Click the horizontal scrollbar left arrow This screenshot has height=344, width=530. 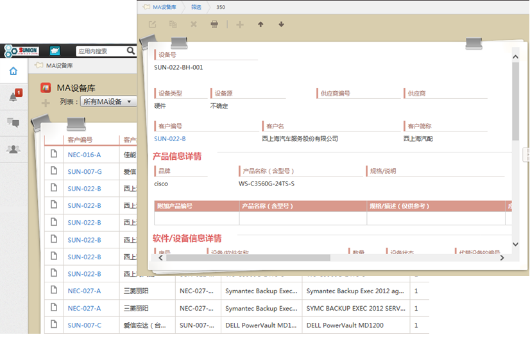pos(161,258)
